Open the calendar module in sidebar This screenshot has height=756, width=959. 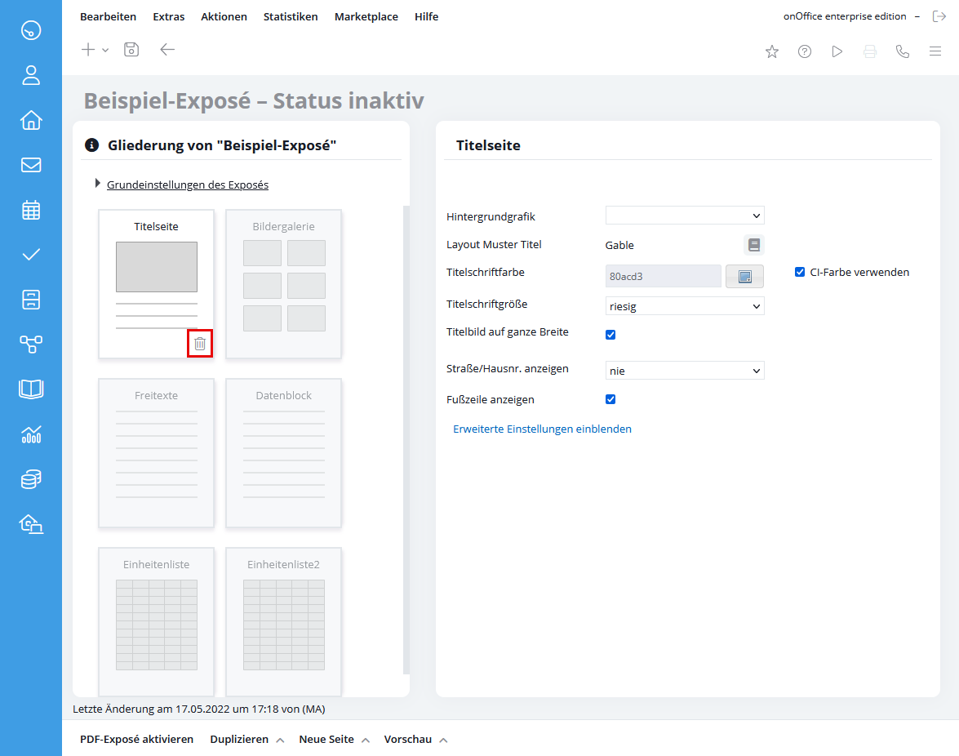[30, 210]
